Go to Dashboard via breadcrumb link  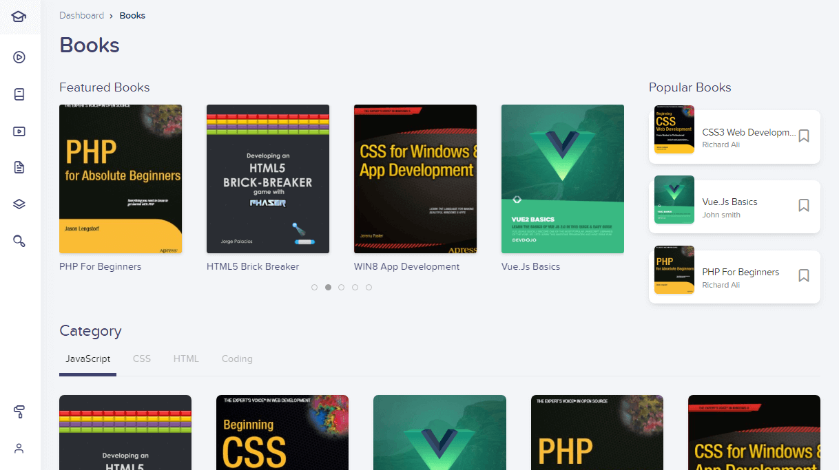tap(81, 15)
